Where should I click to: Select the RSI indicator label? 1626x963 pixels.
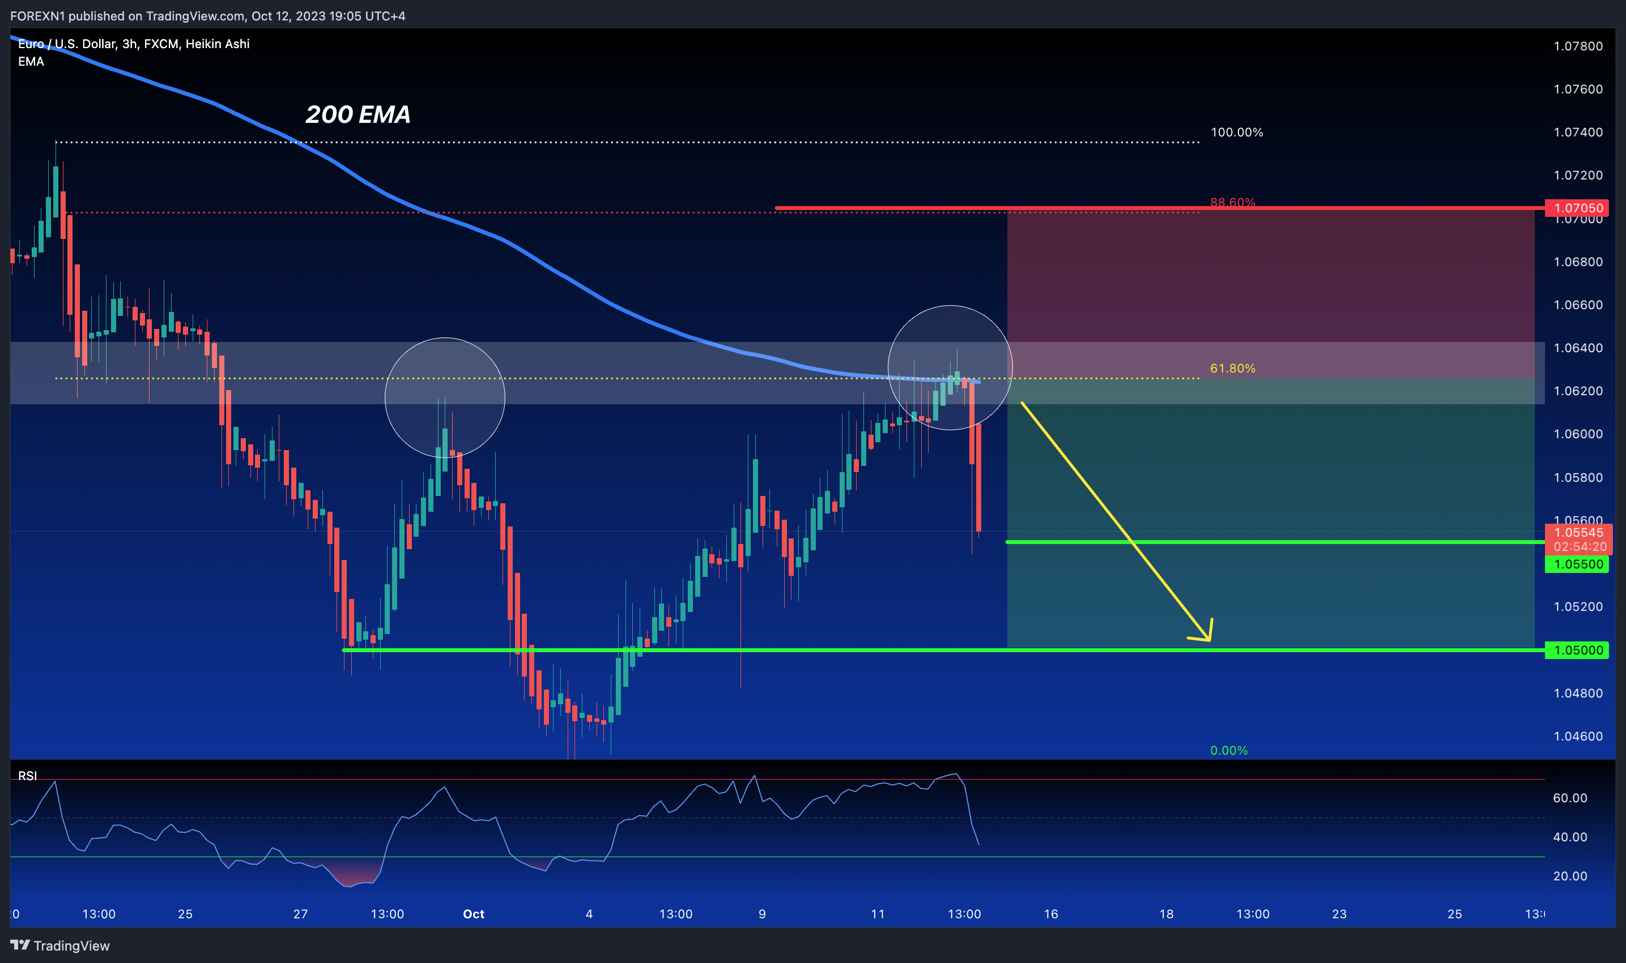(x=27, y=776)
